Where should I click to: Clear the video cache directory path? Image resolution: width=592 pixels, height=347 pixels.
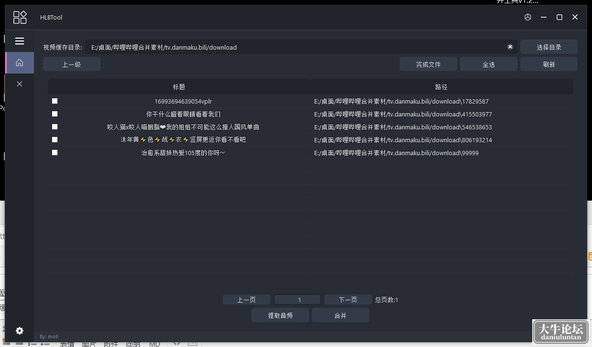click(x=510, y=47)
